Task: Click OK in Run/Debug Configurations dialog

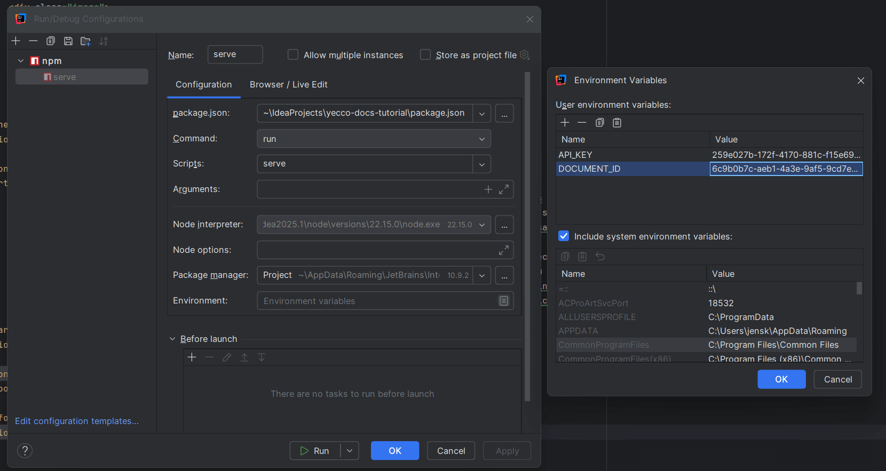Action: pyautogui.click(x=395, y=451)
